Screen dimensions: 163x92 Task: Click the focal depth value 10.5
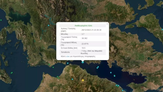pyautogui.click(x=83, y=48)
